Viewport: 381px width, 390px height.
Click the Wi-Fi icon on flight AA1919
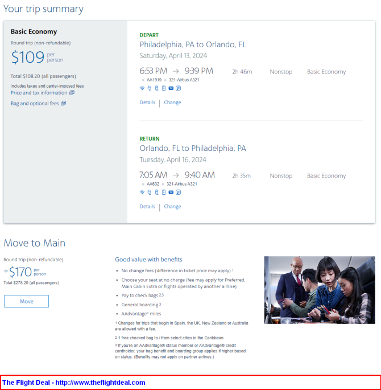[x=142, y=88]
